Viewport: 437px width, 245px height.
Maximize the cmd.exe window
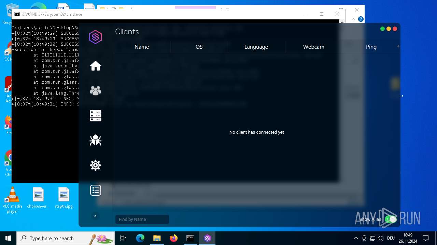(322, 14)
